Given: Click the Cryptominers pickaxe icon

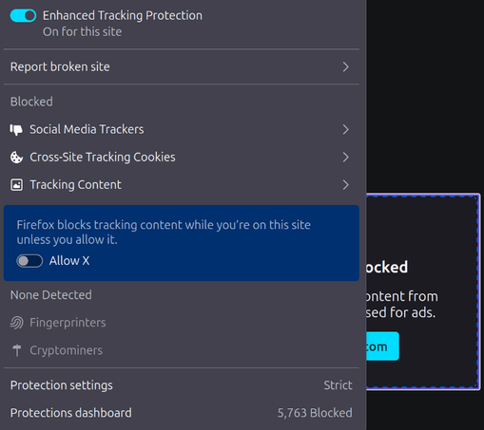Looking at the screenshot, I should pyautogui.click(x=17, y=350).
